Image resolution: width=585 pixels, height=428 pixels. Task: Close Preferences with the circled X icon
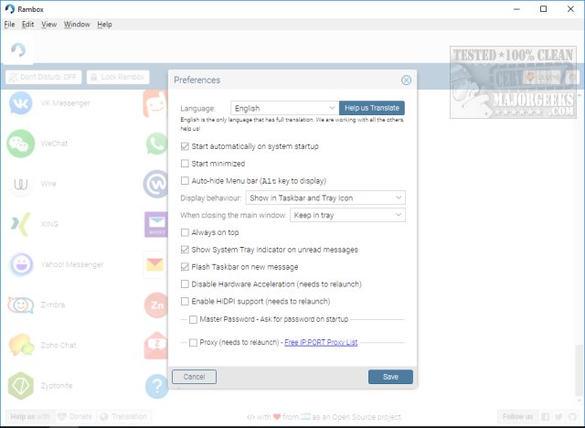pyautogui.click(x=406, y=80)
